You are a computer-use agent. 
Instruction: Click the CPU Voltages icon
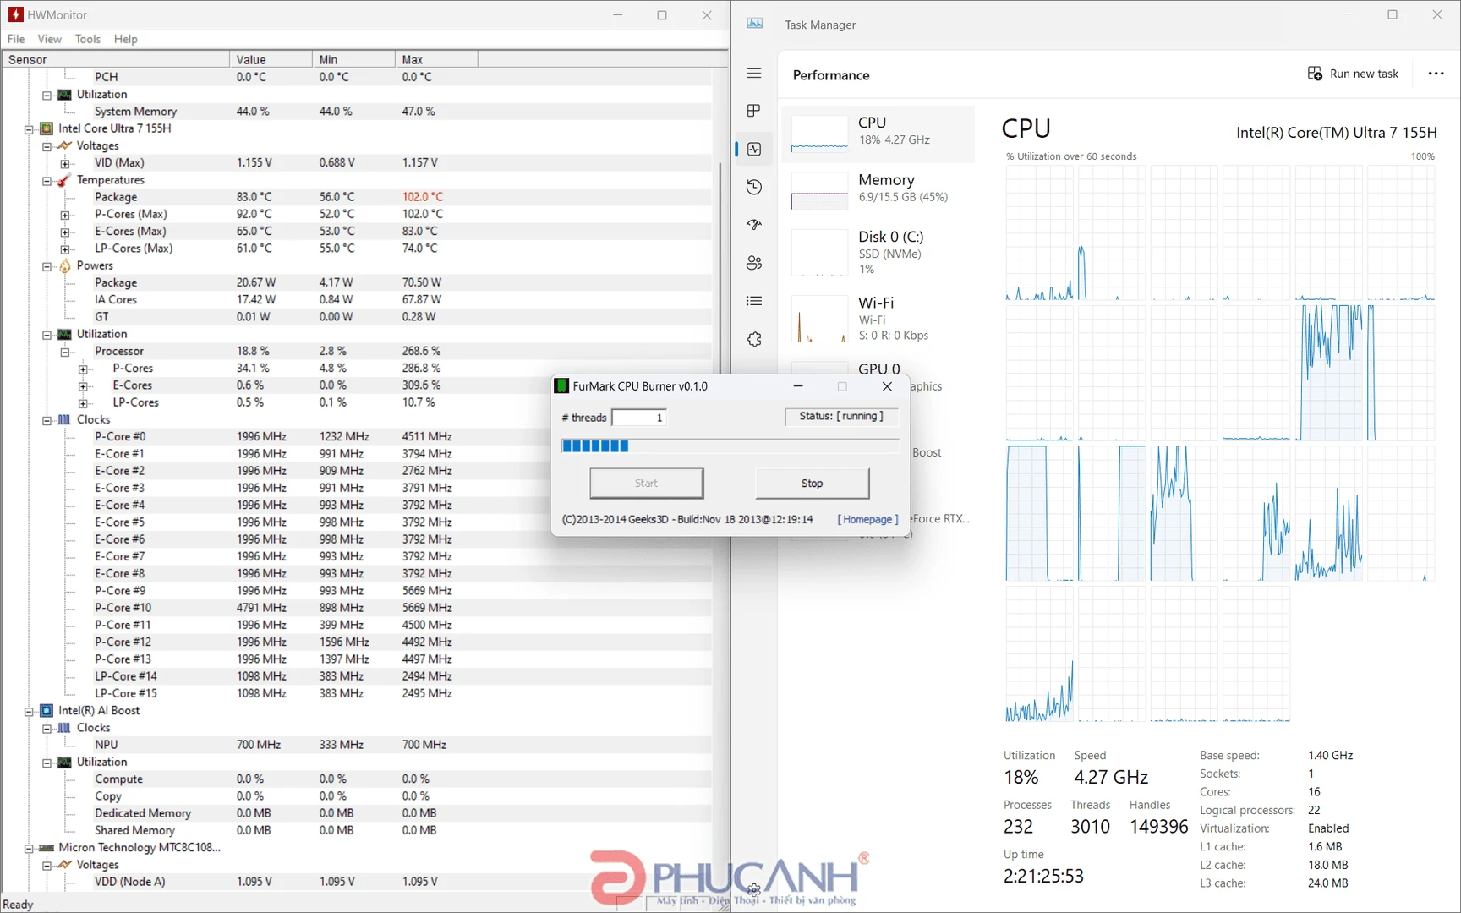(x=64, y=146)
